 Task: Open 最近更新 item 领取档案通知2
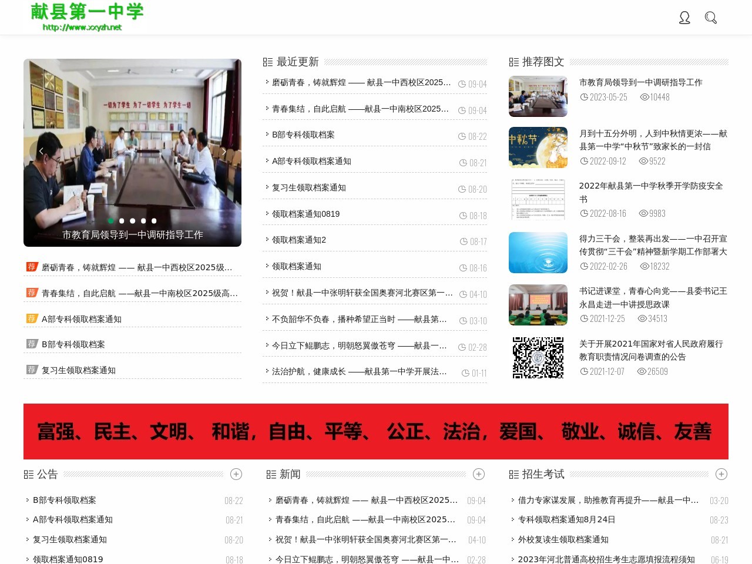pyautogui.click(x=299, y=240)
